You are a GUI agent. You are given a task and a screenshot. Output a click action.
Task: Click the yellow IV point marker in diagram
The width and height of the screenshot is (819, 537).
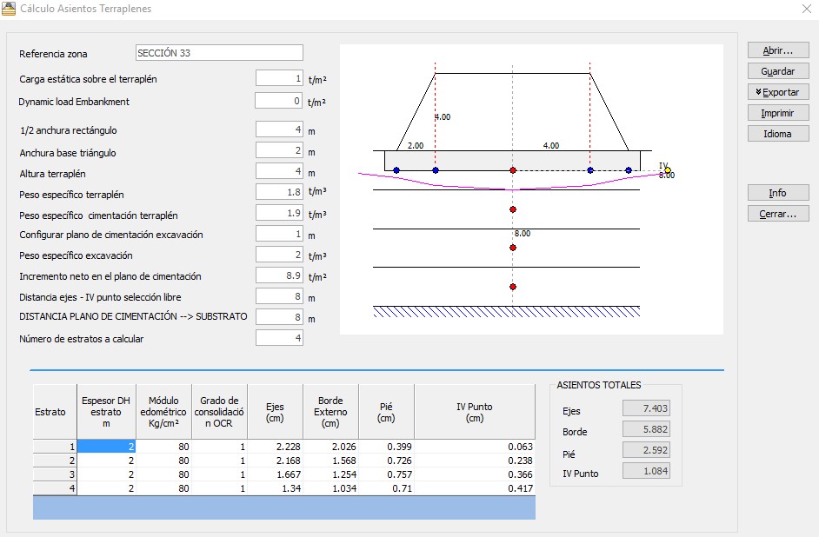[668, 170]
